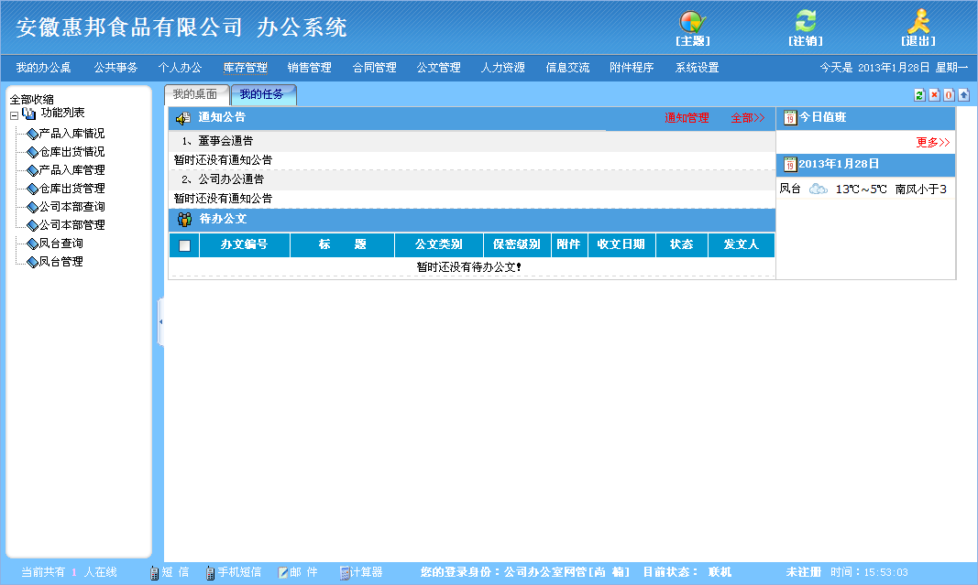Click the blue up-arrow page icon top right
This screenshot has height=585, width=978.
tap(963, 94)
